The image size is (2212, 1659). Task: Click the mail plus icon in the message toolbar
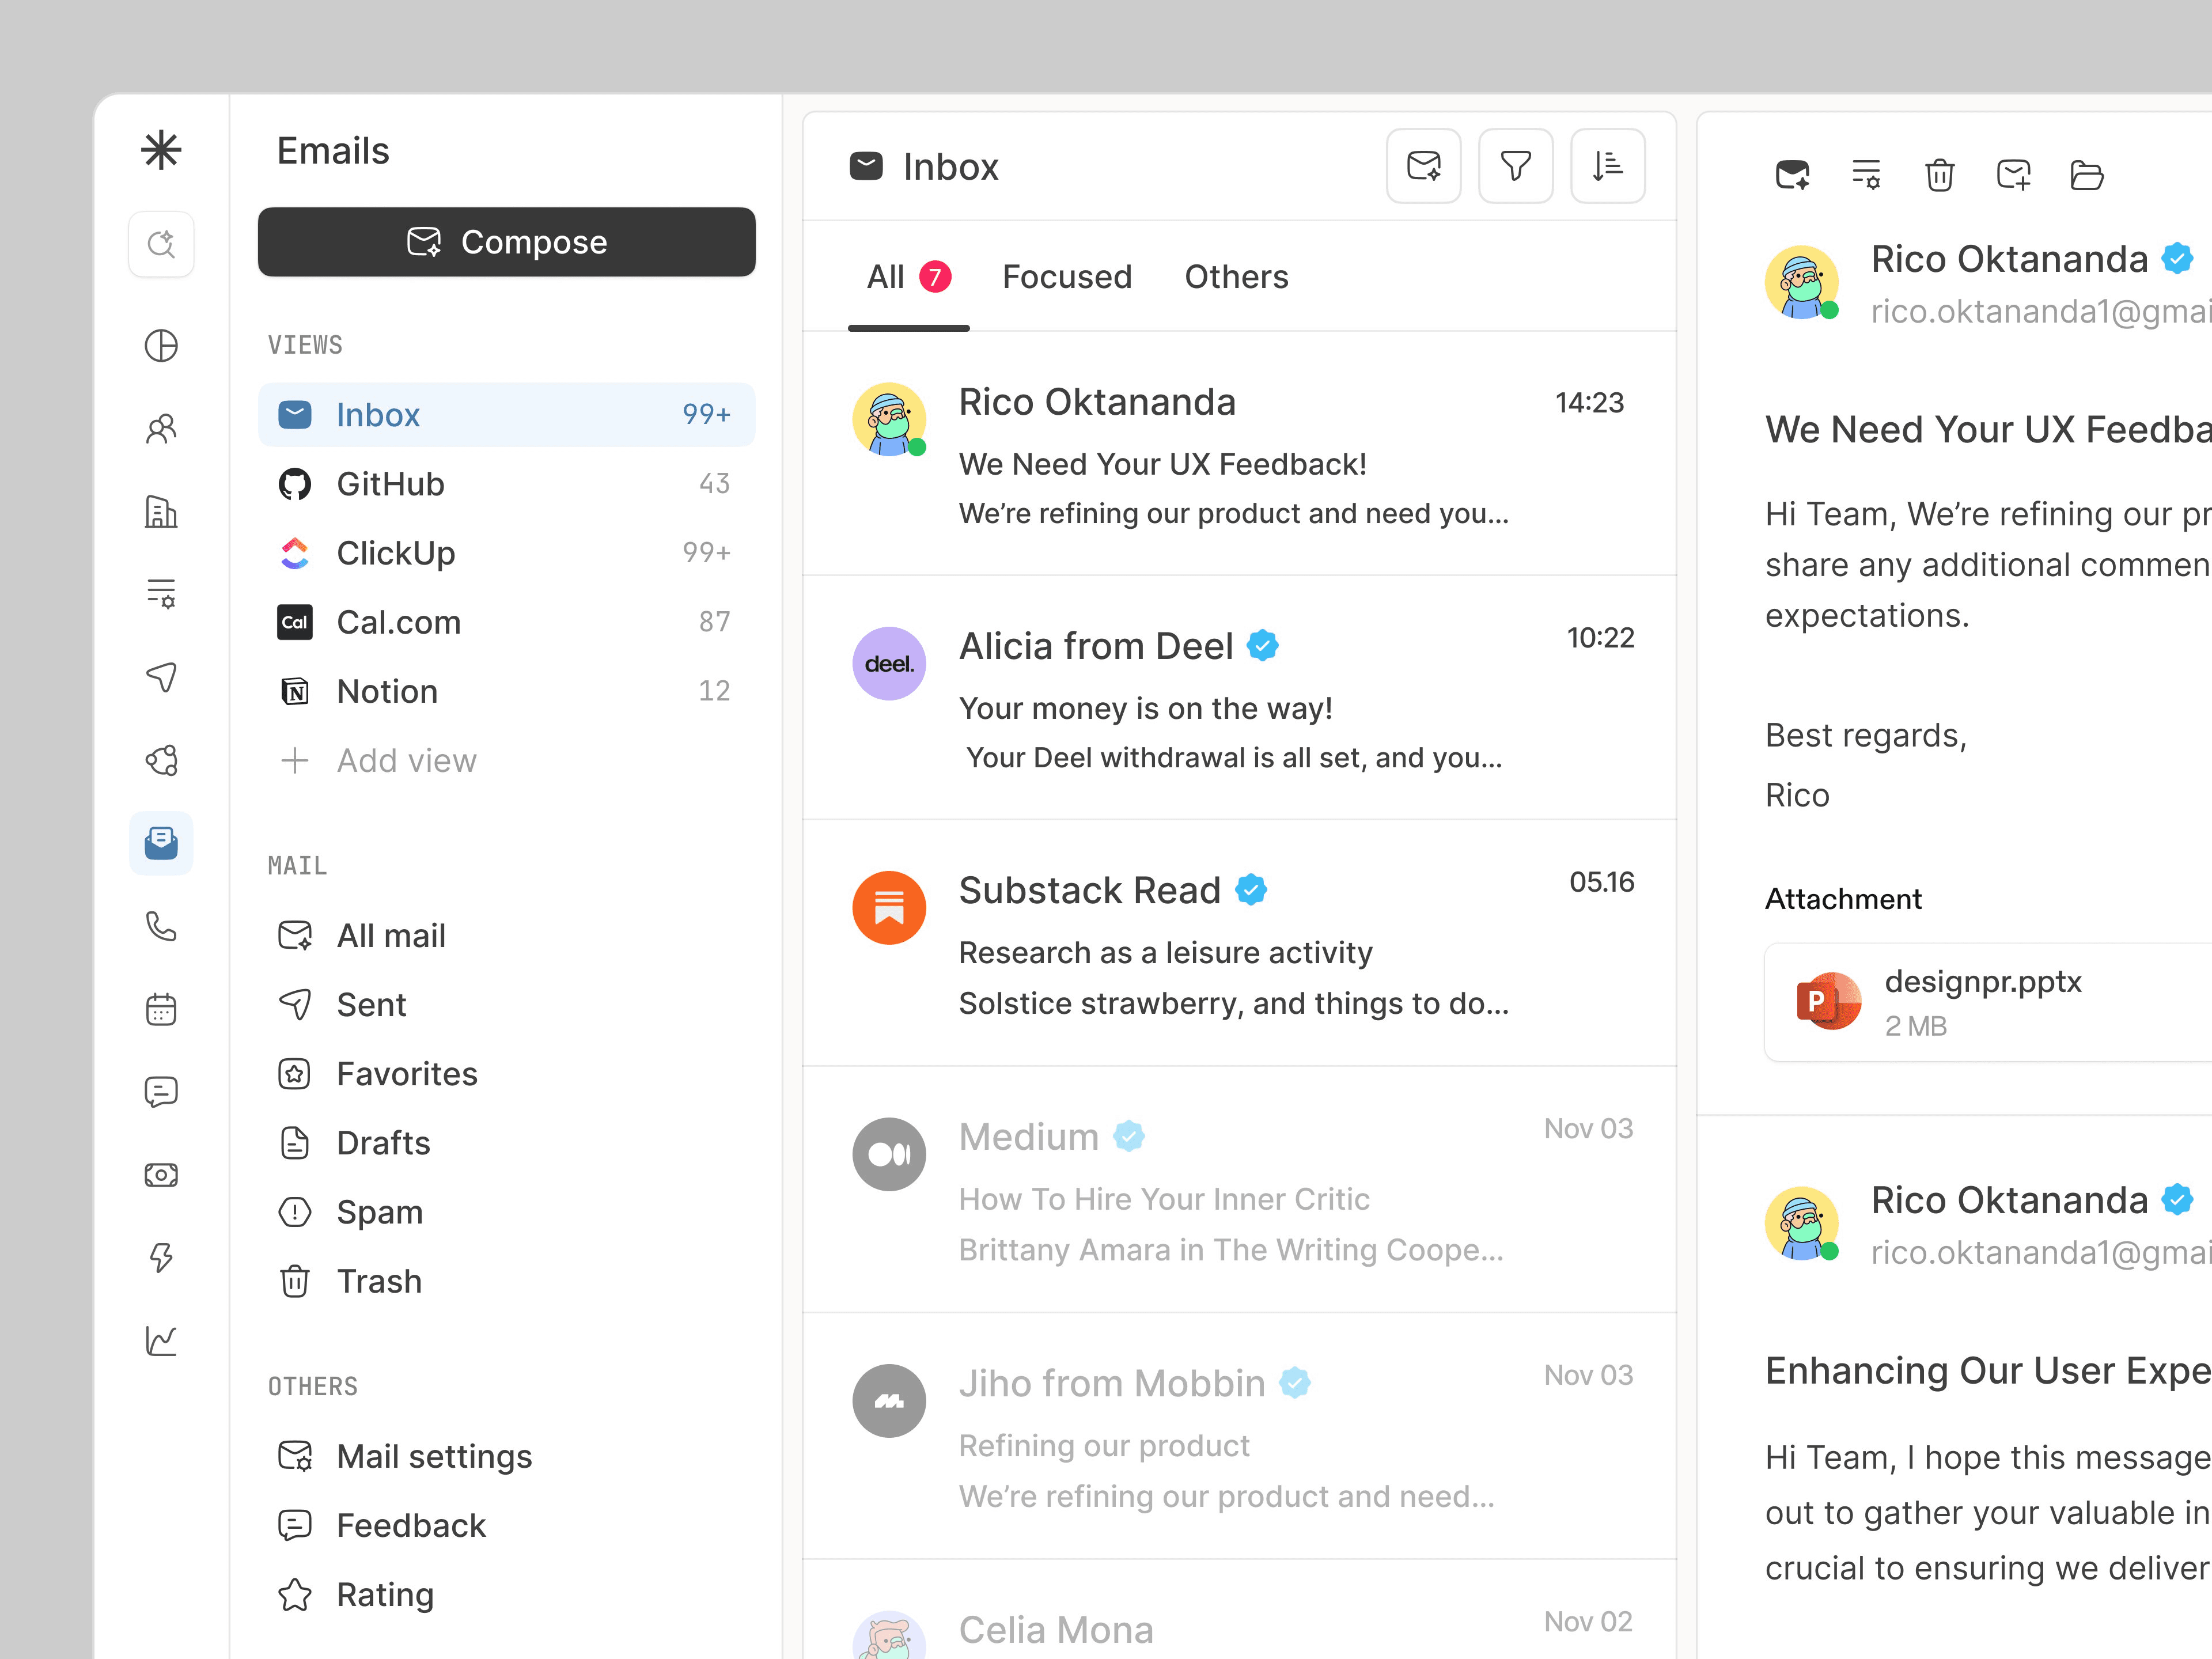pos(2014,175)
